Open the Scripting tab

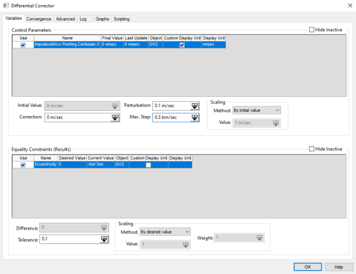(x=121, y=19)
